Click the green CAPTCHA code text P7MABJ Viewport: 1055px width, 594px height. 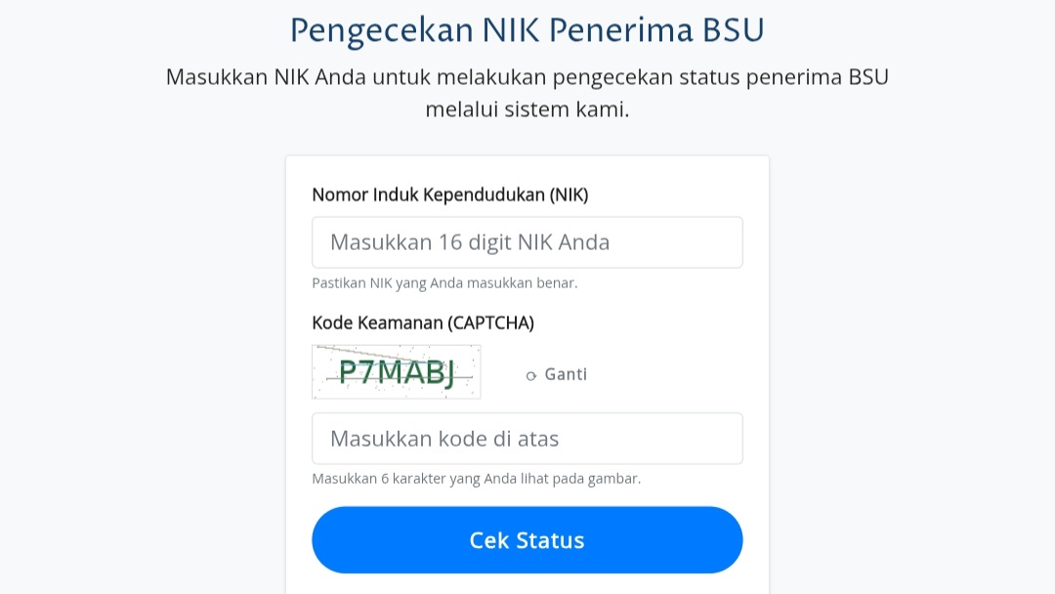tap(395, 370)
